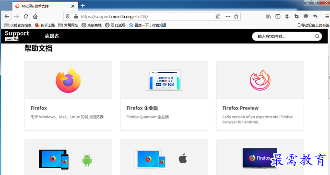Open the hamburger application menu

[327, 16]
